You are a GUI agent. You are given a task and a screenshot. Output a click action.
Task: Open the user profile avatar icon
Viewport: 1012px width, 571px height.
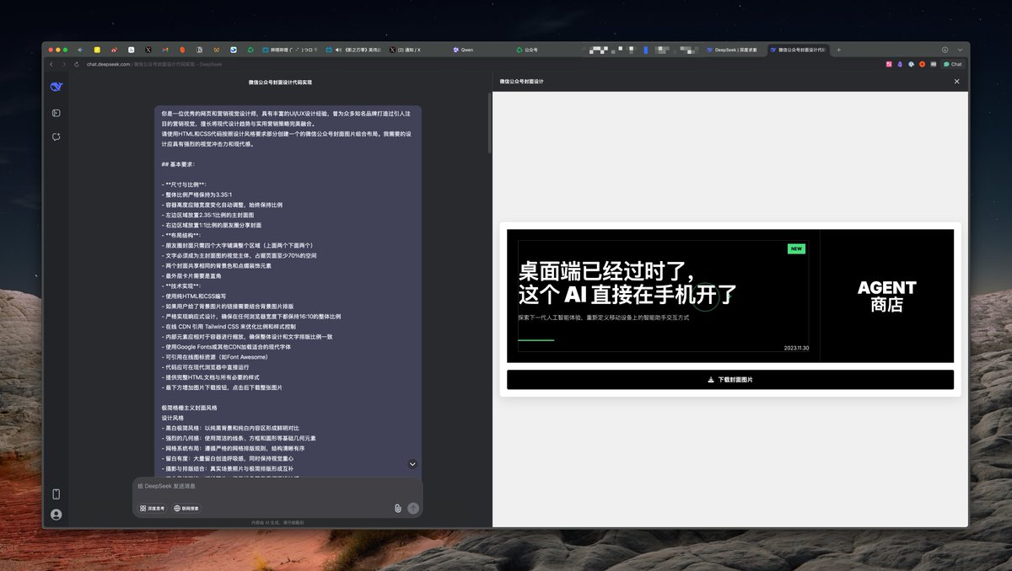point(57,515)
